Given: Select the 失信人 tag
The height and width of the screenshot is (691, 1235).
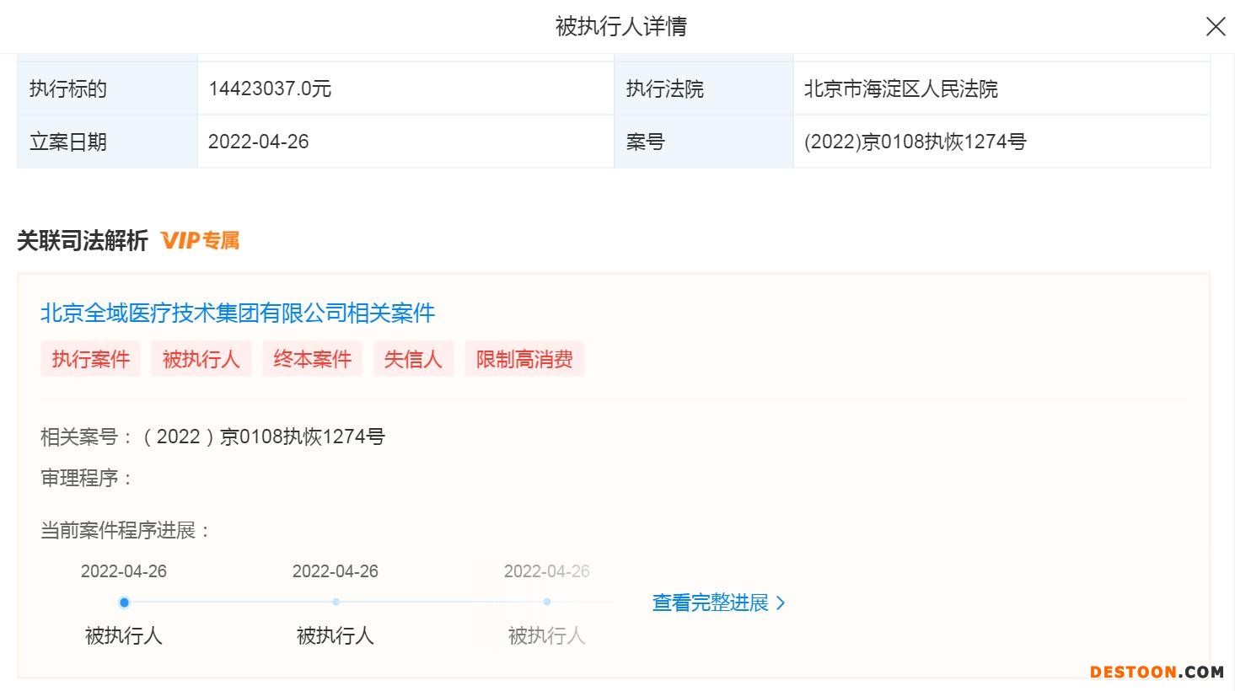Looking at the screenshot, I should [x=413, y=359].
